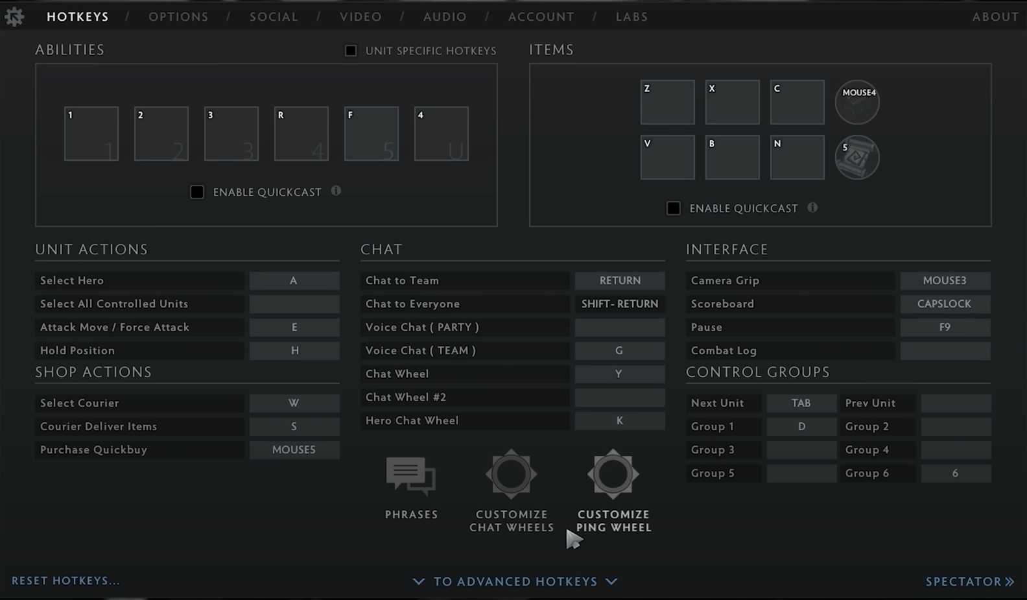
Task: Open the Phrases chat bubble icon
Action: [410, 475]
